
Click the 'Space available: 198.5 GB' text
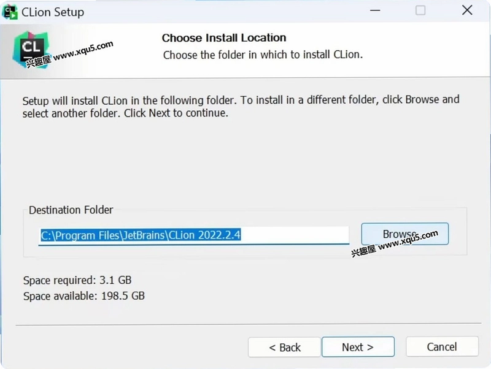coord(84,296)
